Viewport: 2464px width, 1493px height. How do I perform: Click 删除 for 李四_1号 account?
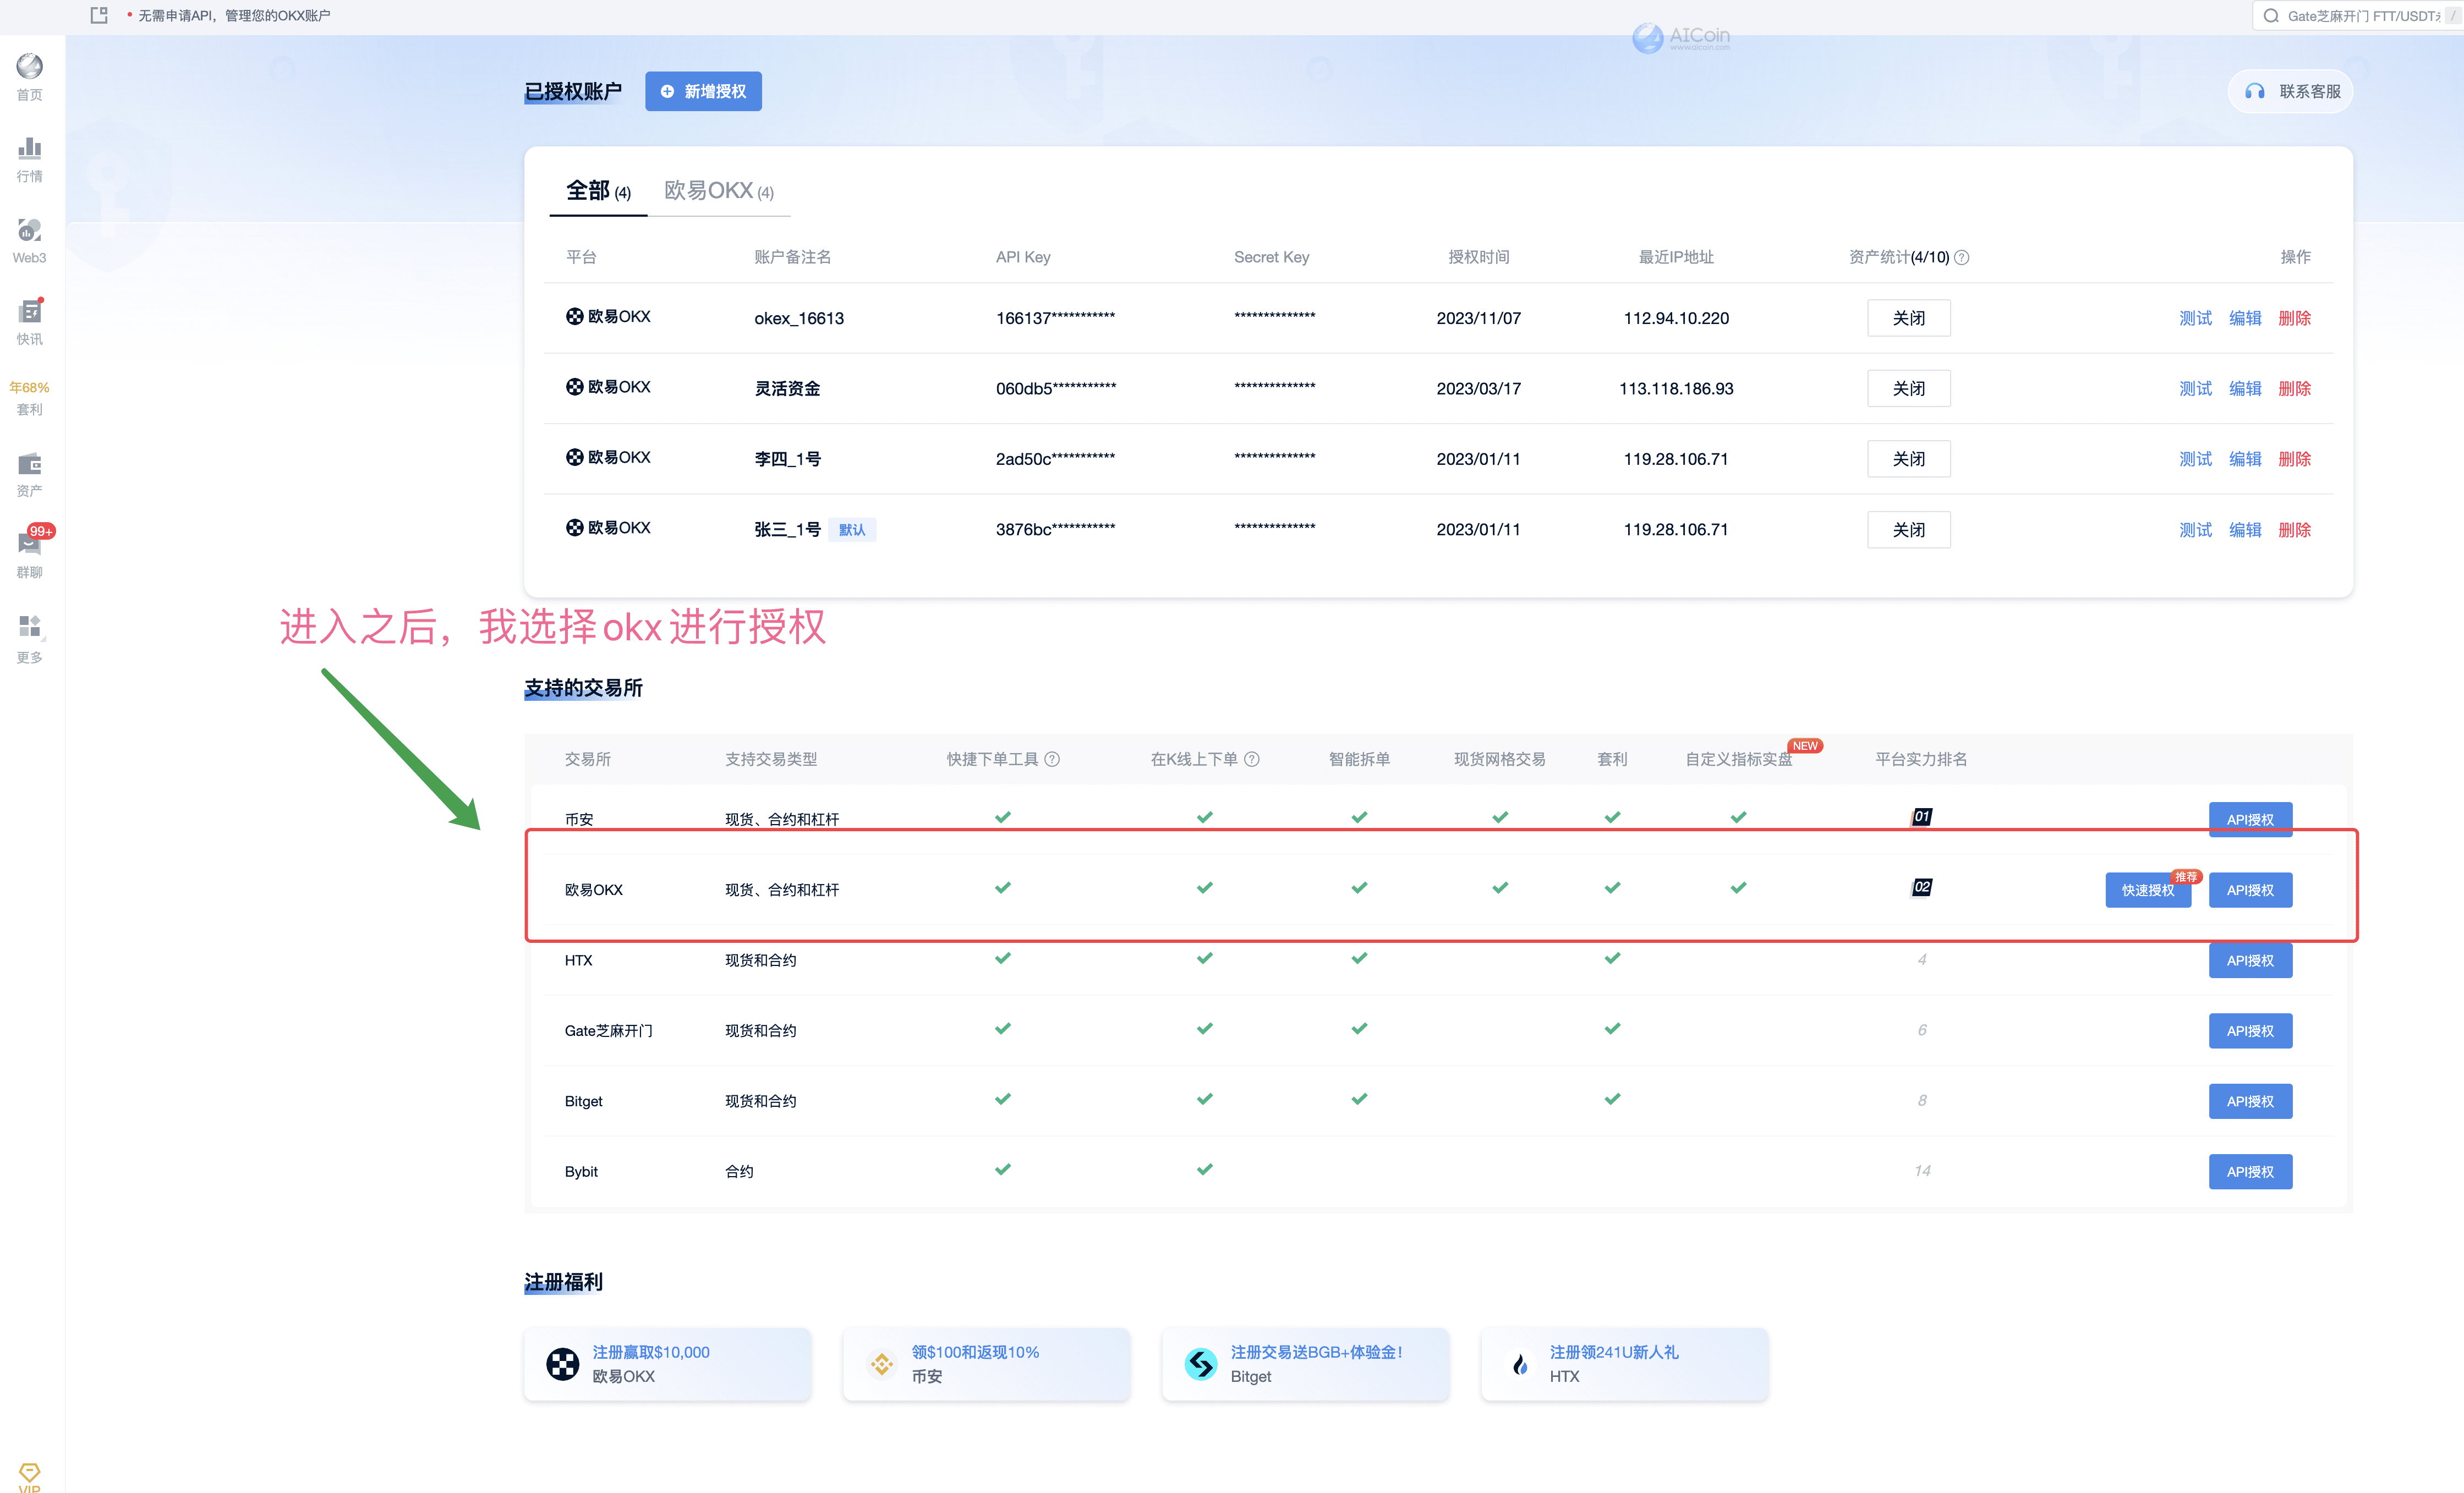[2294, 459]
